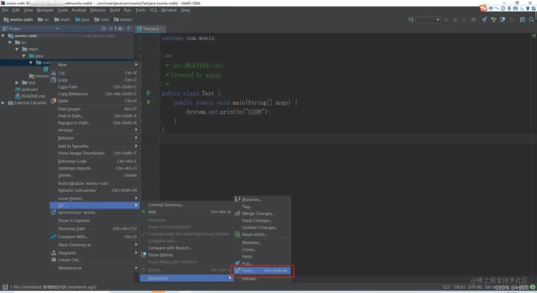Select Find Usages in context menu

(95, 109)
